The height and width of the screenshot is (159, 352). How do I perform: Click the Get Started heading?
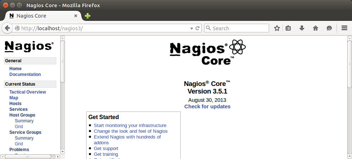[104, 117]
